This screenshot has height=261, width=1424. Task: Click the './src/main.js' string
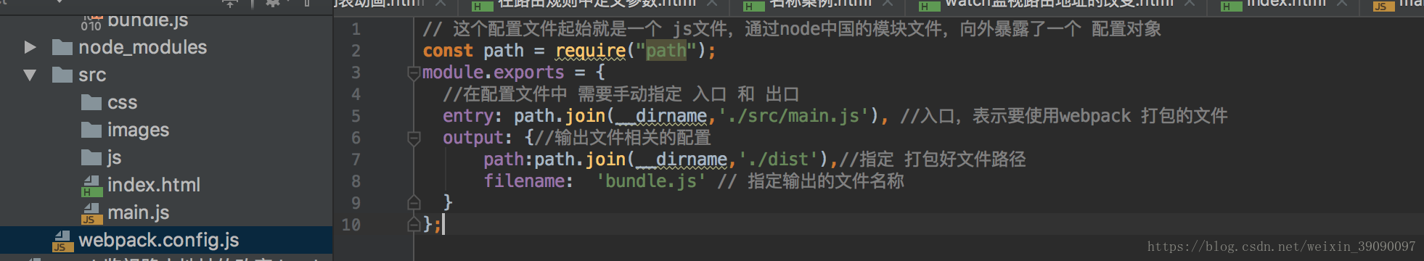pyautogui.click(x=794, y=116)
